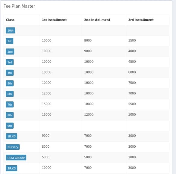
Task: Click 7500 in the 5th class row
Action: [x=132, y=83]
